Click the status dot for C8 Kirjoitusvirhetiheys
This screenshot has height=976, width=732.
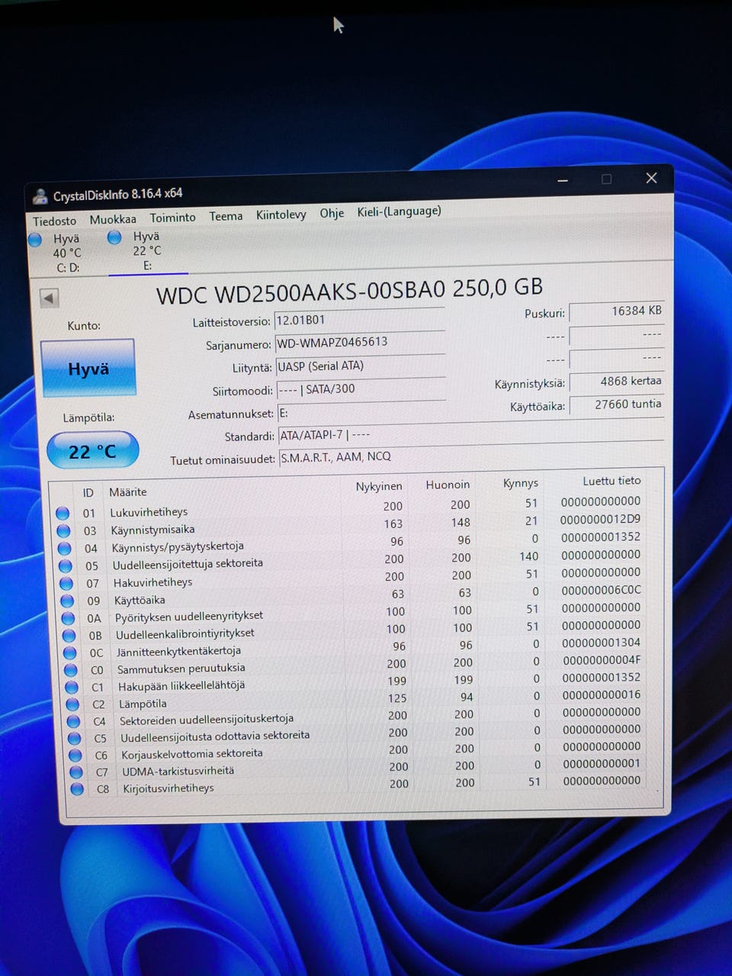pyautogui.click(x=76, y=790)
